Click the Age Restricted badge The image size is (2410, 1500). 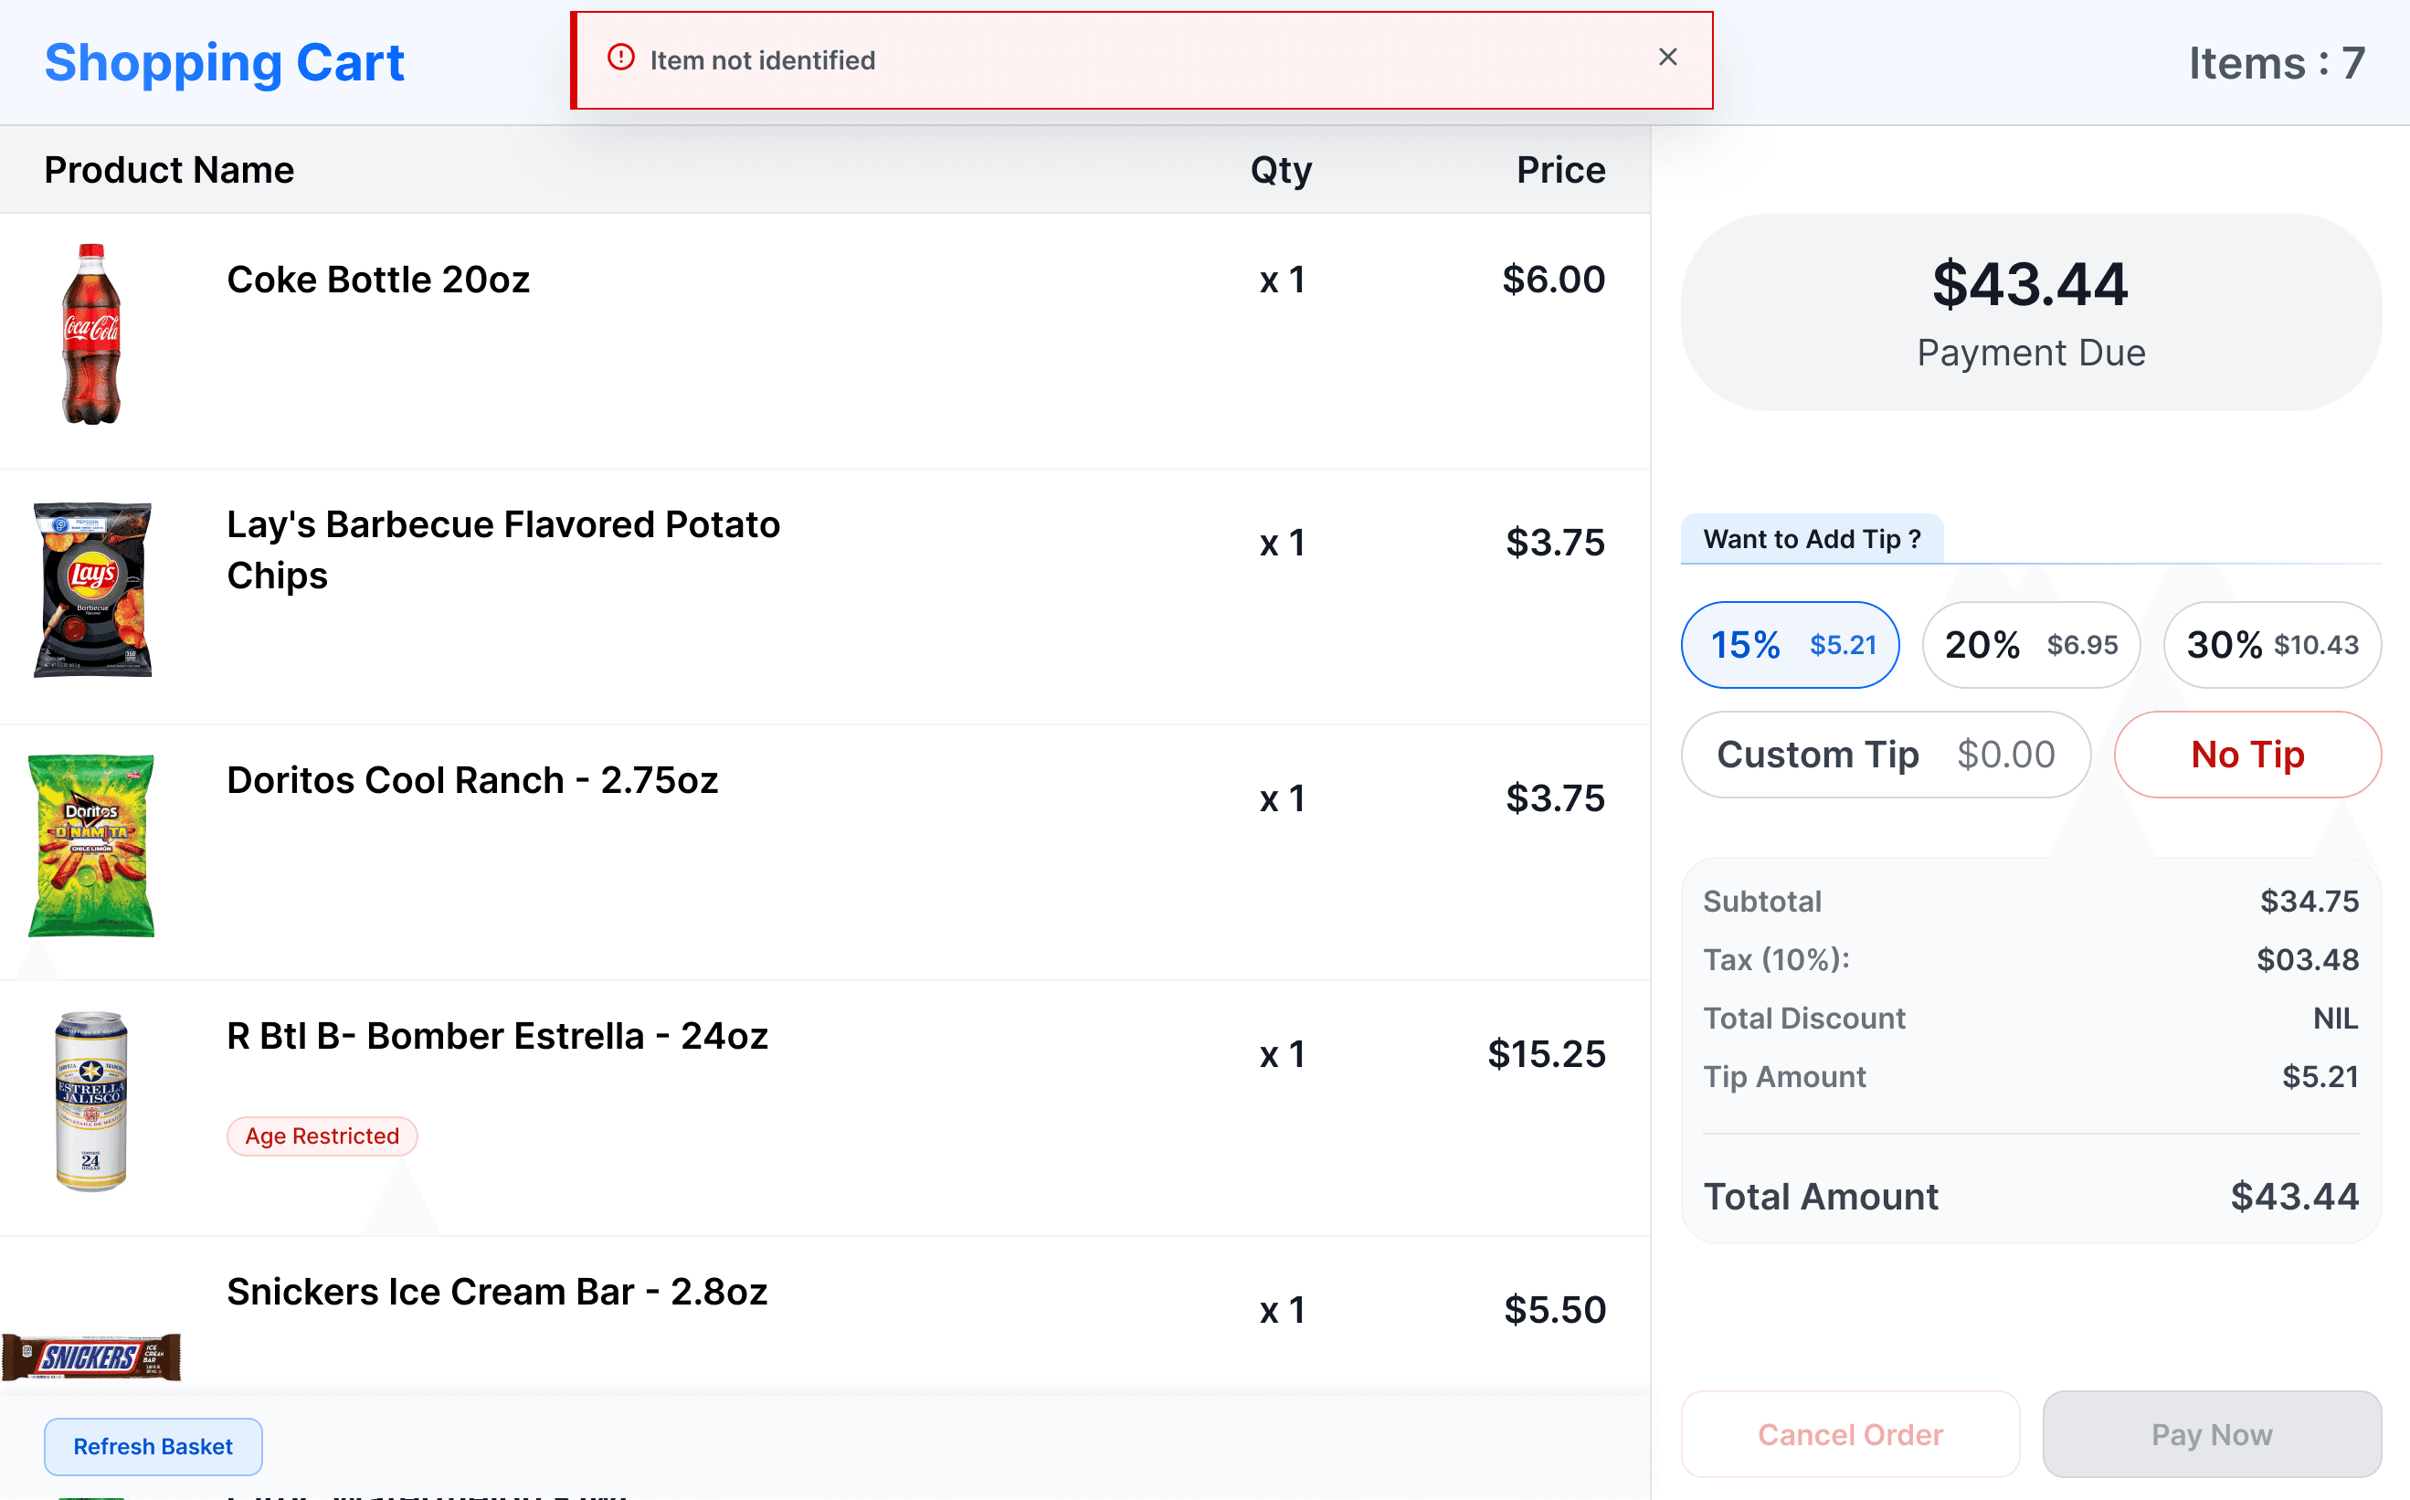322,1136
